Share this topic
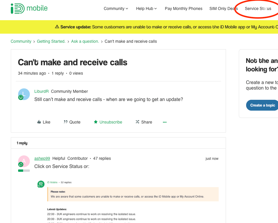The image size is (278, 223). [144, 122]
